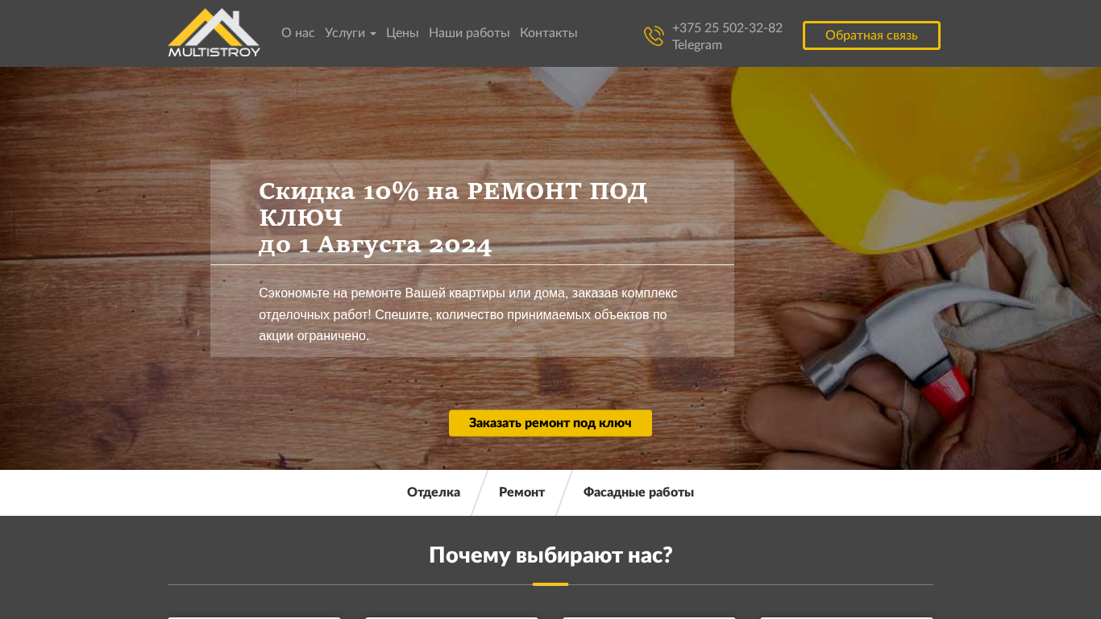Go to Наши работы
1101x619 pixels.
point(469,33)
